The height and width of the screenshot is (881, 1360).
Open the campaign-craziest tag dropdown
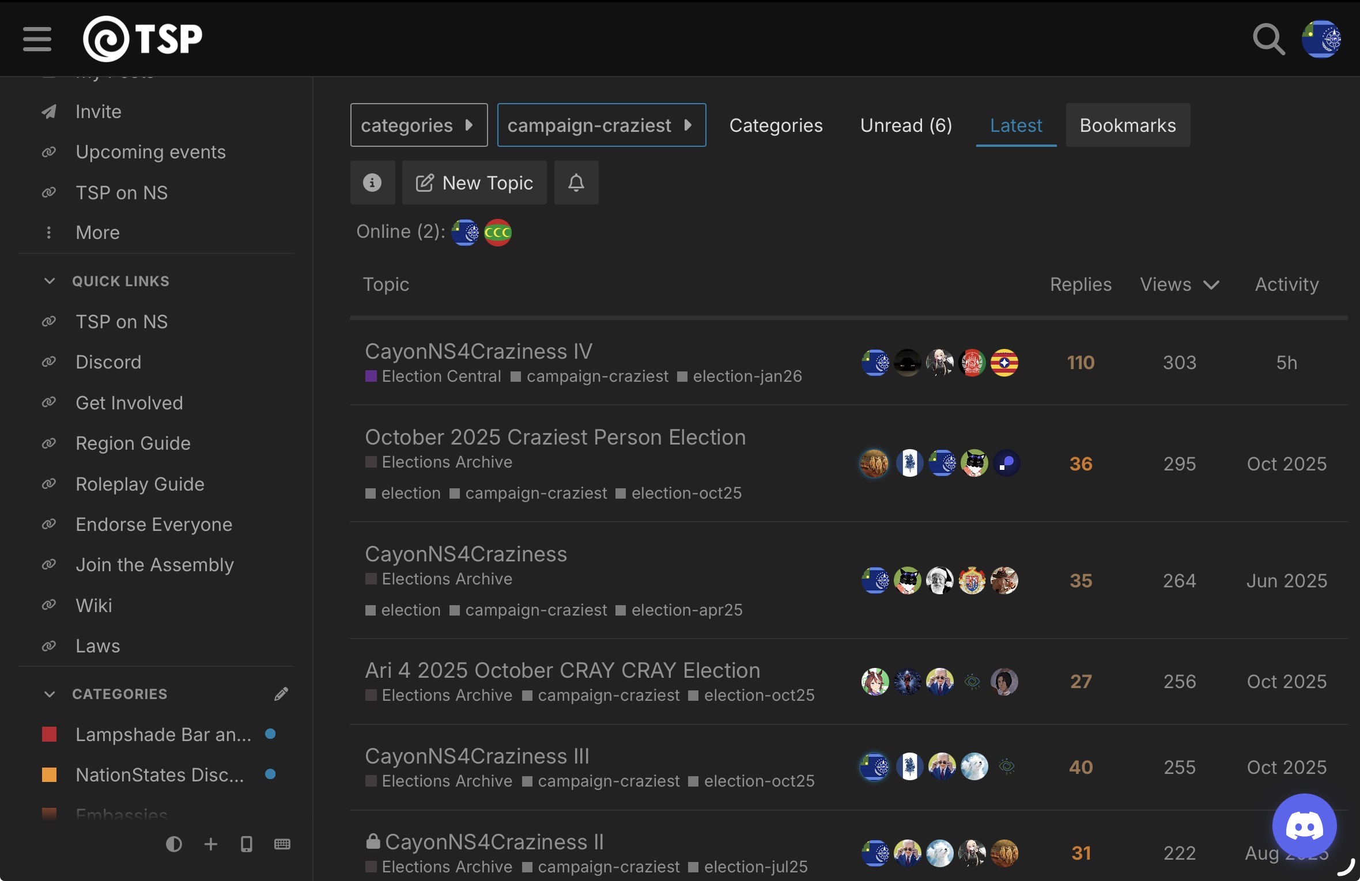[602, 125]
